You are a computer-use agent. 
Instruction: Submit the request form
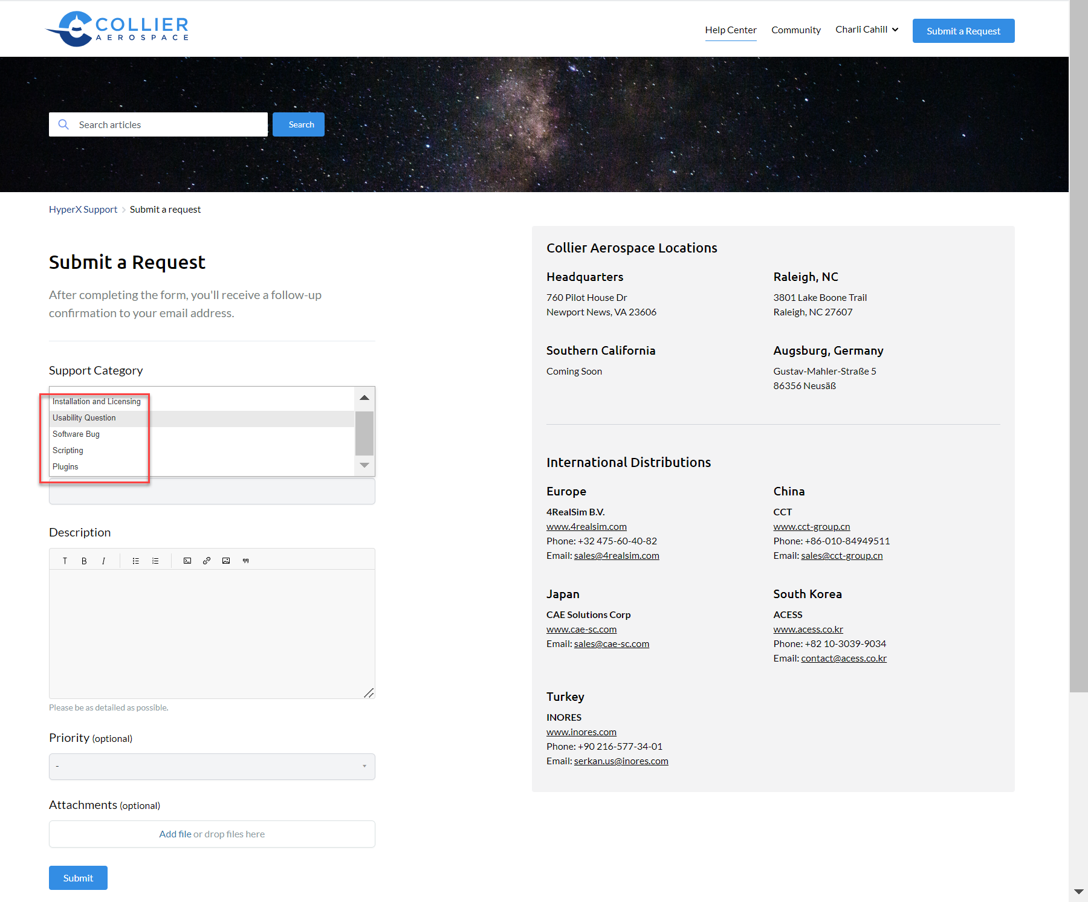pyautogui.click(x=78, y=878)
